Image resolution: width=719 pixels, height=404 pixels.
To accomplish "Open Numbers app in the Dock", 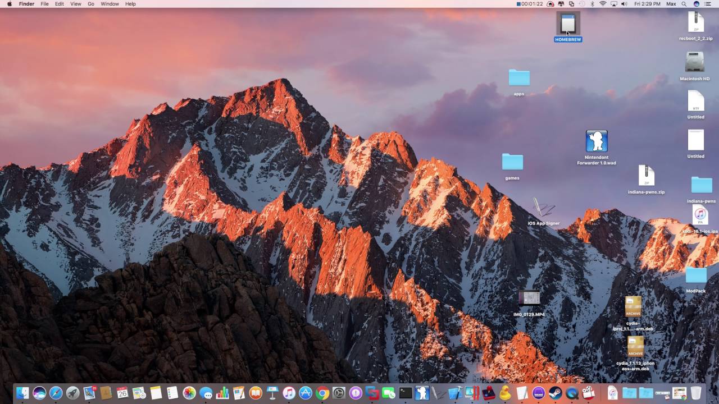I will pyautogui.click(x=222, y=393).
